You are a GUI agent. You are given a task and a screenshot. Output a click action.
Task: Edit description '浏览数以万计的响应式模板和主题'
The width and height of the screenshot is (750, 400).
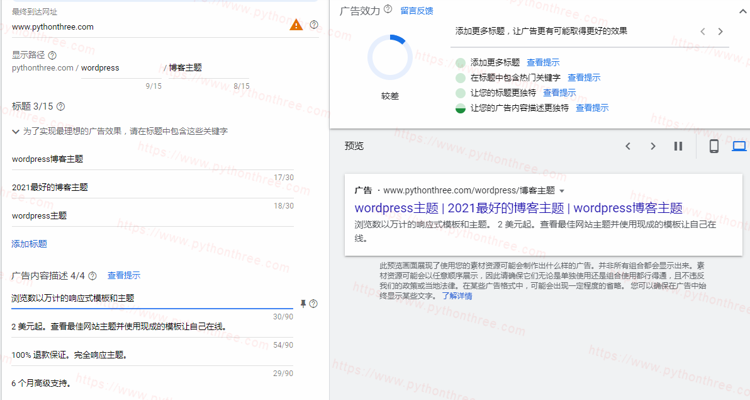[152, 298]
